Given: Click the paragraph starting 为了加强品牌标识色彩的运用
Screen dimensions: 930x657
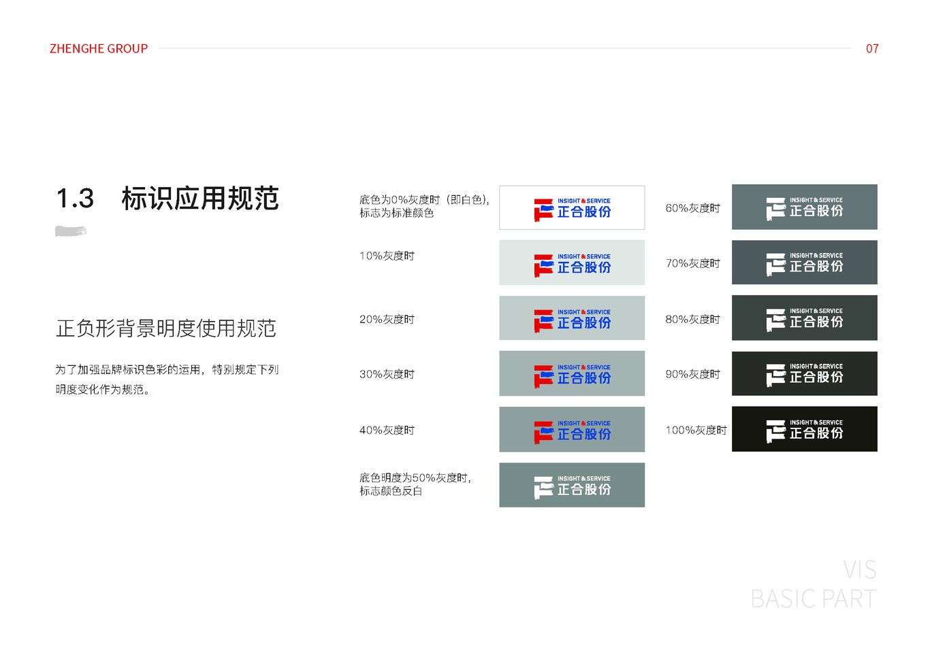Looking at the screenshot, I should pyautogui.click(x=167, y=379).
